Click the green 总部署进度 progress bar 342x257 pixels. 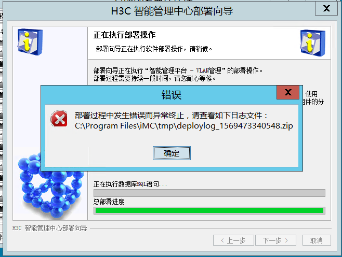click(x=209, y=210)
